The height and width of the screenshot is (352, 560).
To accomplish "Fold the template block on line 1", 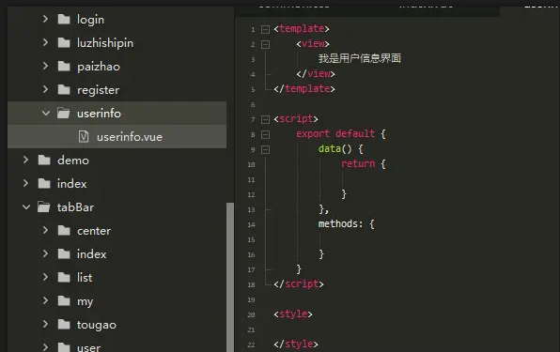I will [265, 29].
